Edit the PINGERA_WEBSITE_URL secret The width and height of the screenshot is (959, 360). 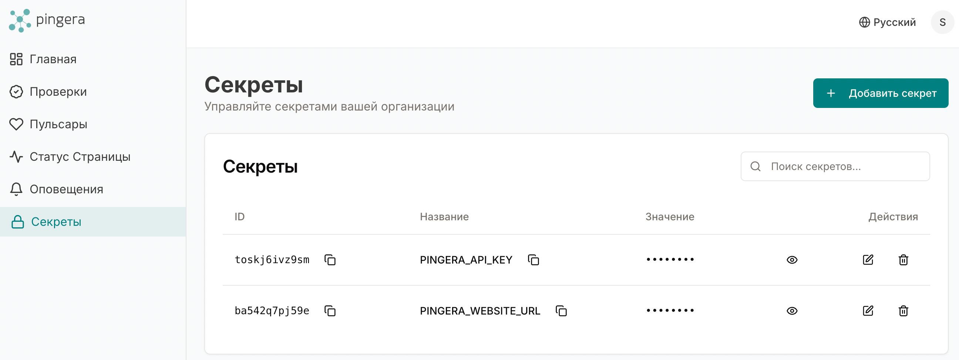pyautogui.click(x=867, y=310)
